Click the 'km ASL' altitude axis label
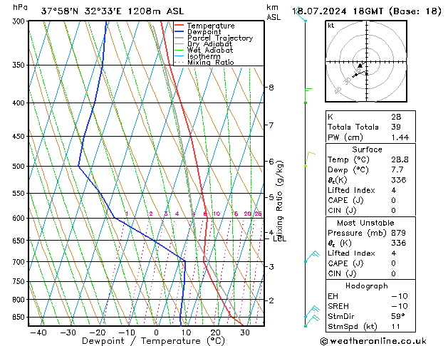Viewport: 448px width, 346px height. coord(274,13)
